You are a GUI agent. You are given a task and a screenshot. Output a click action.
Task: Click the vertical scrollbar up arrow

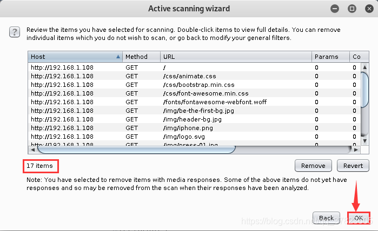coord(364,67)
